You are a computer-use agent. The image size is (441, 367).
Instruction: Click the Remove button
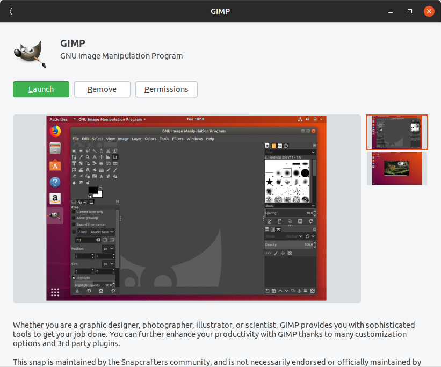coord(102,89)
